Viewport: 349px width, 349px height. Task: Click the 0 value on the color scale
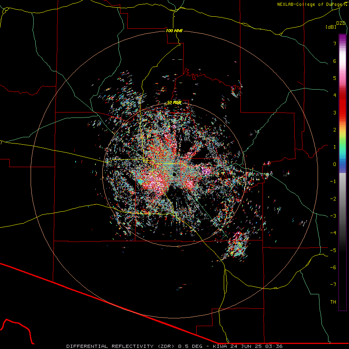[335, 164]
